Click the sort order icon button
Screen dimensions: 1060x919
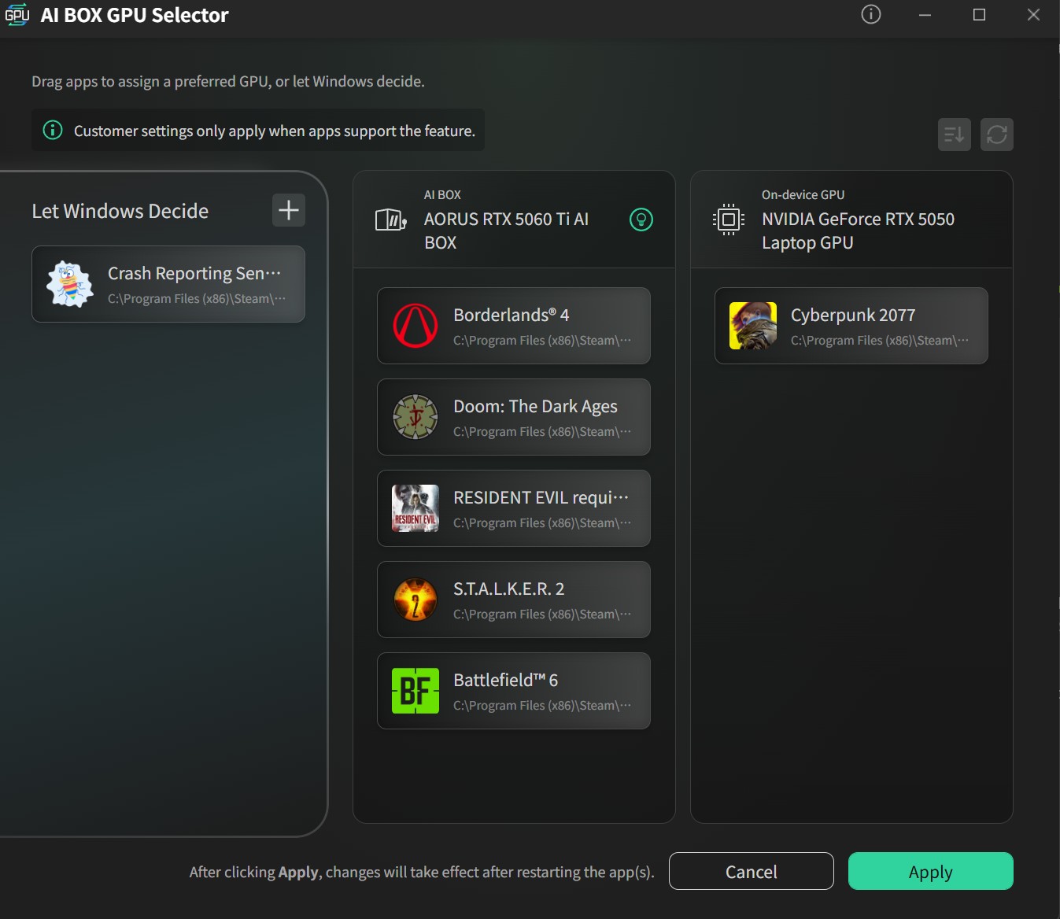tap(954, 135)
